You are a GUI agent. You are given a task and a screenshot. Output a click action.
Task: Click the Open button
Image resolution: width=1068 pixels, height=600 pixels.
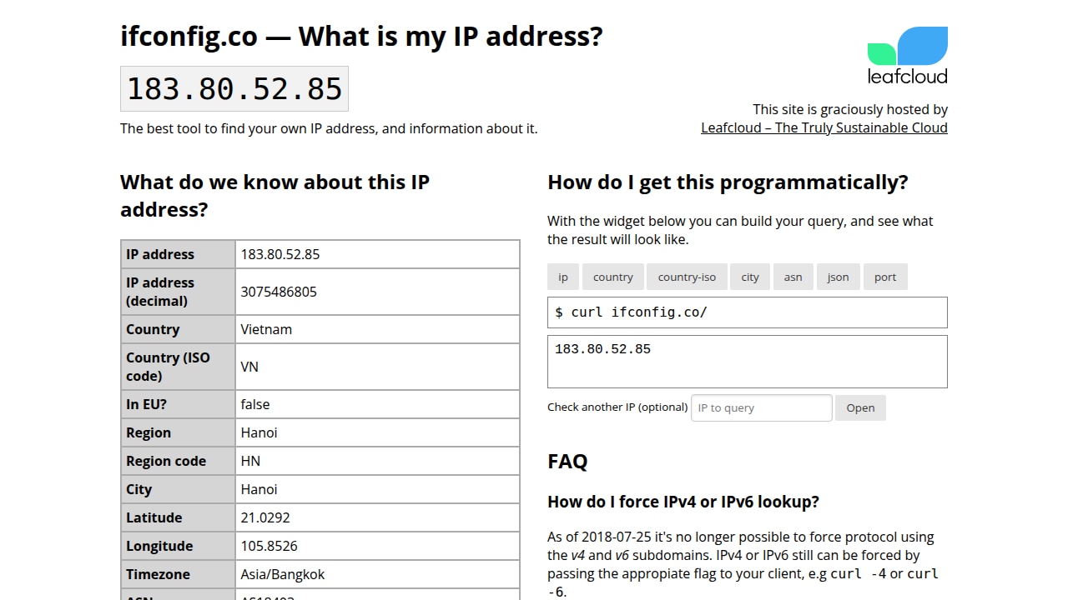pyautogui.click(x=860, y=407)
